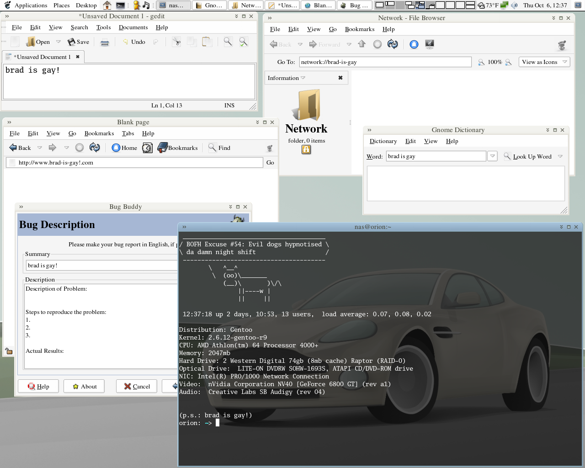Open Bookmarks menu in File Browser
This screenshot has height=468, width=585.
pos(359,29)
